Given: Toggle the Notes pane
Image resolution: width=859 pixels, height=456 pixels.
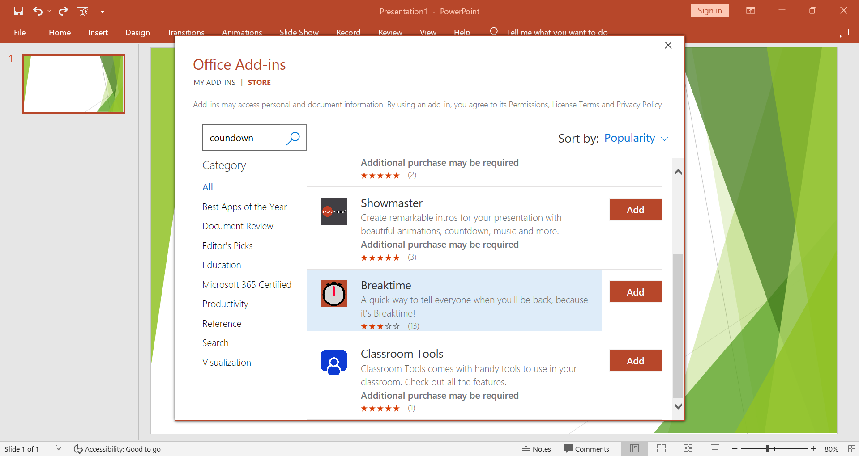Looking at the screenshot, I should [x=536, y=449].
